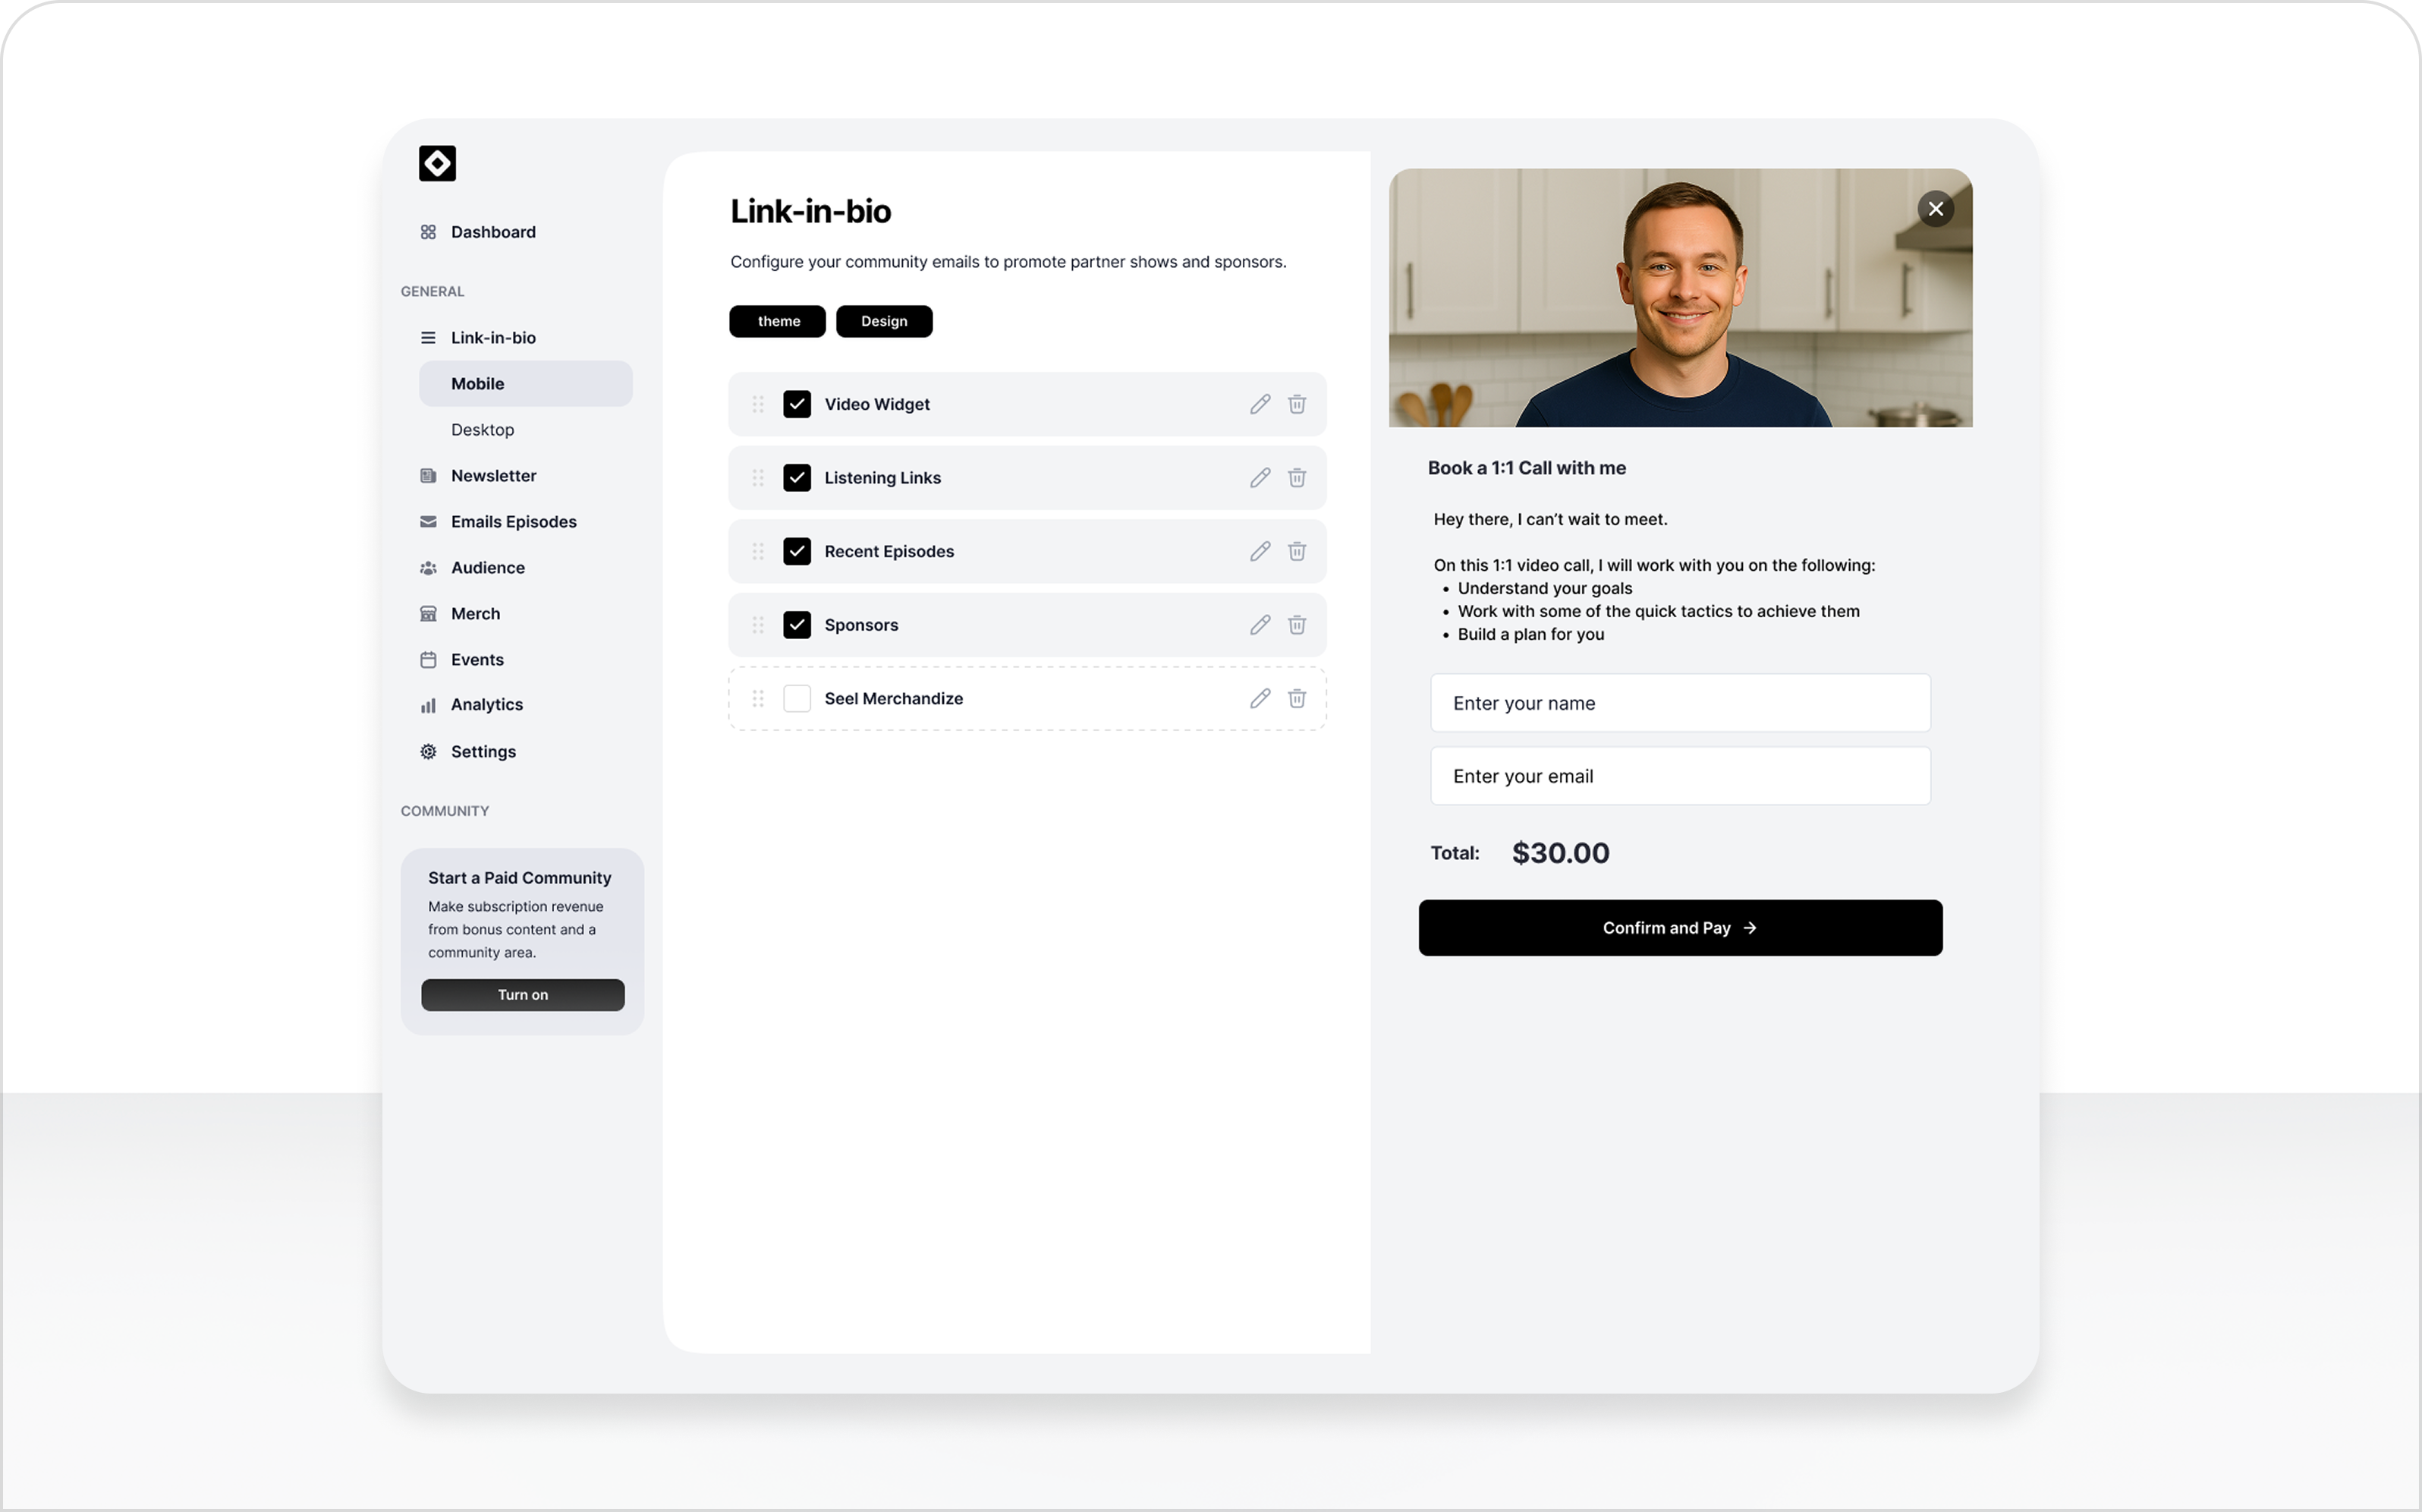Open Dashboard in the sidebar
The image size is (2422, 1512).
tap(492, 232)
